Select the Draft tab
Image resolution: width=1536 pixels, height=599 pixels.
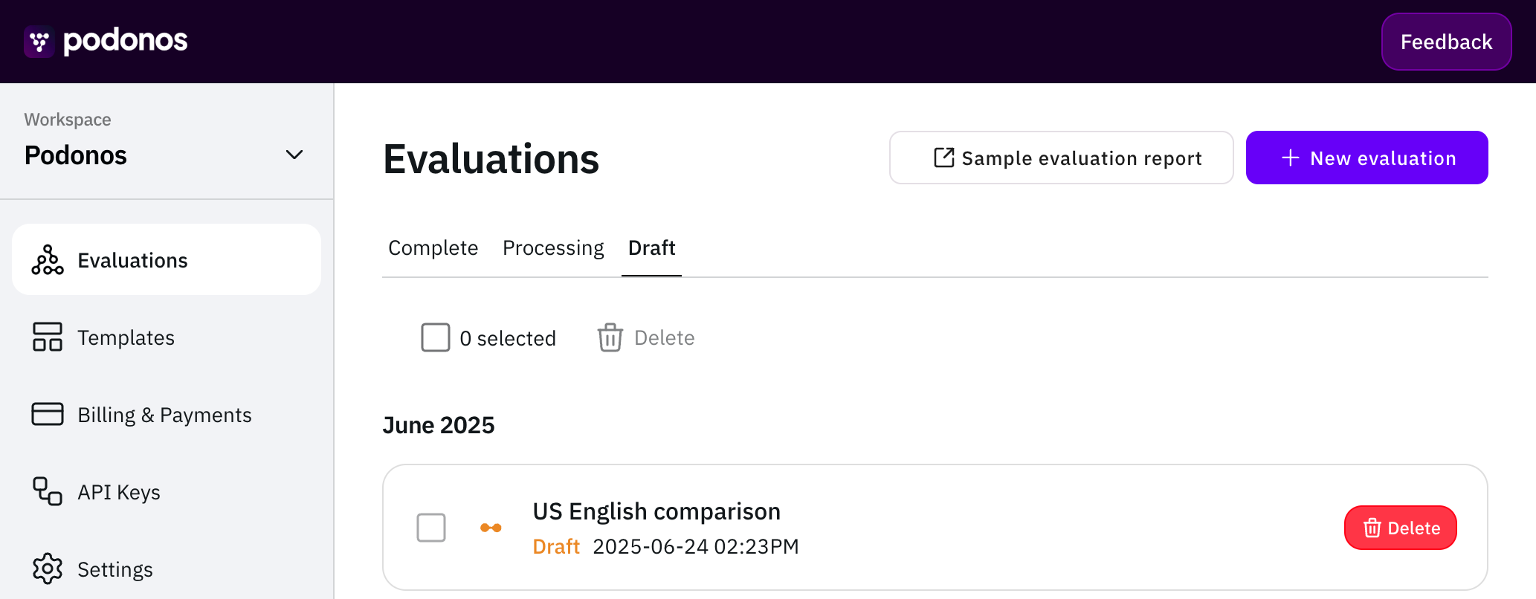click(651, 247)
